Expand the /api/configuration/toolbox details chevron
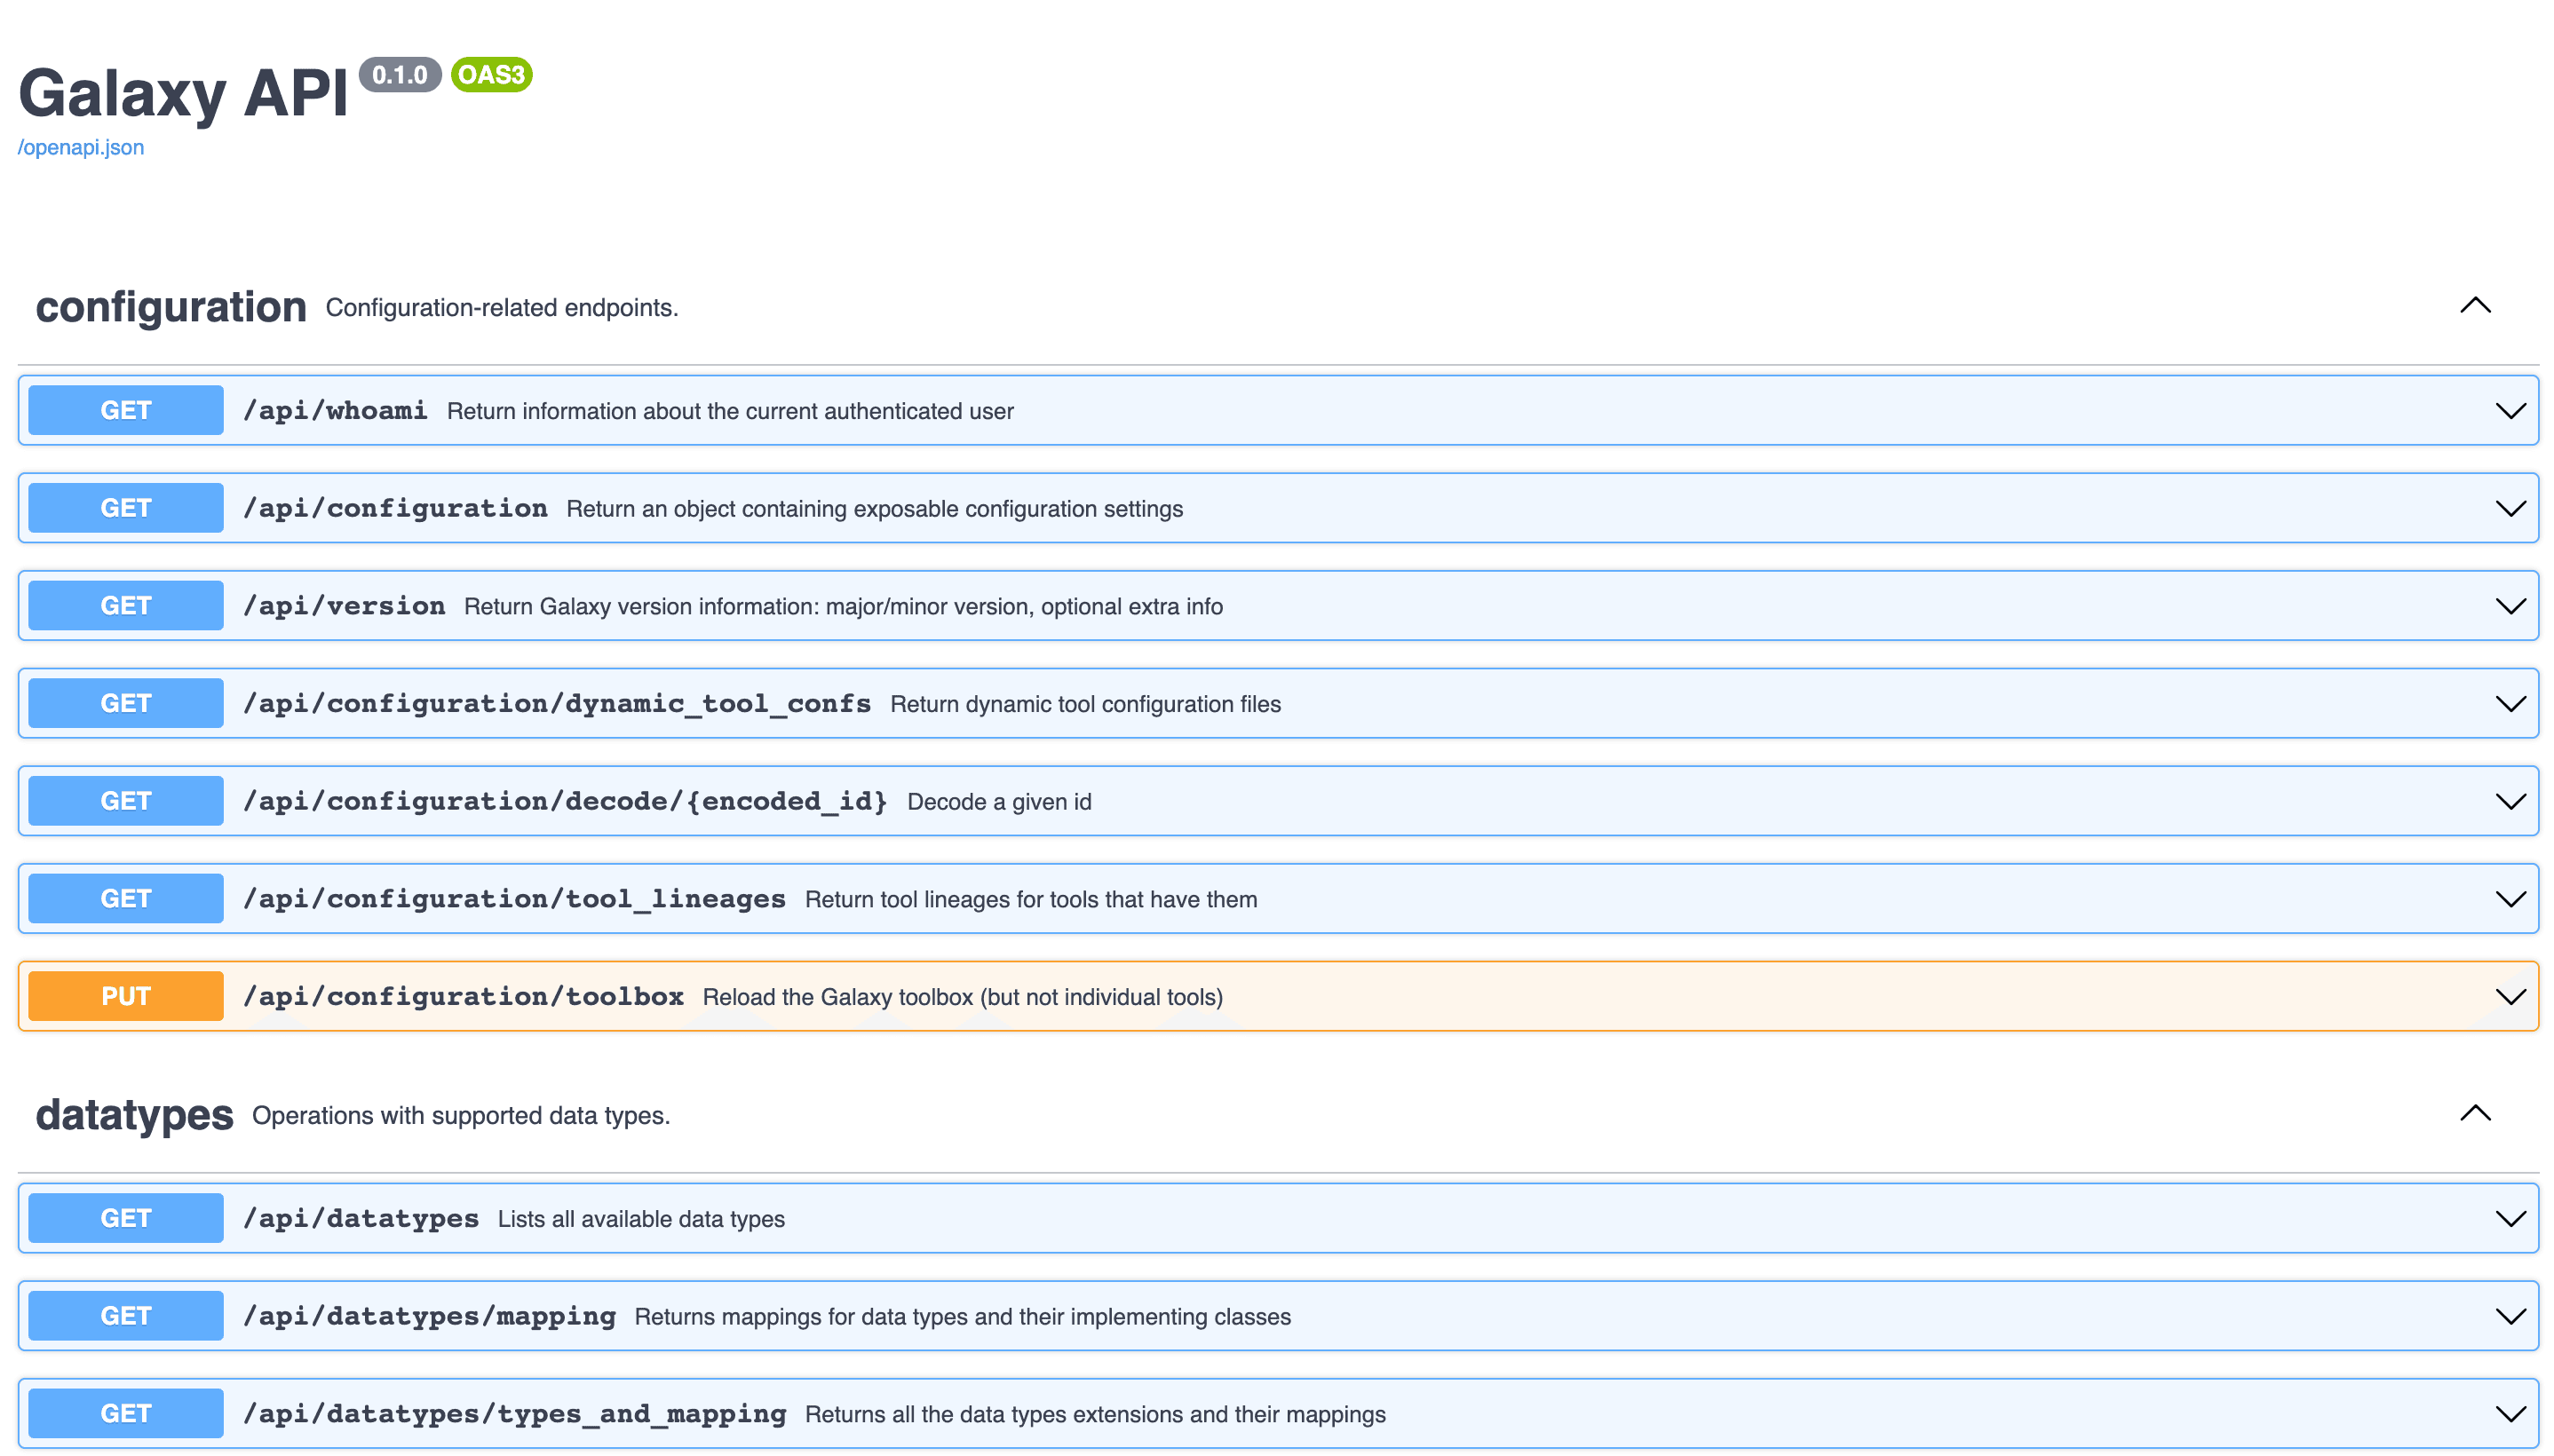The width and height of the screenshot is (2554, 1456). (x=2510, y=995)
